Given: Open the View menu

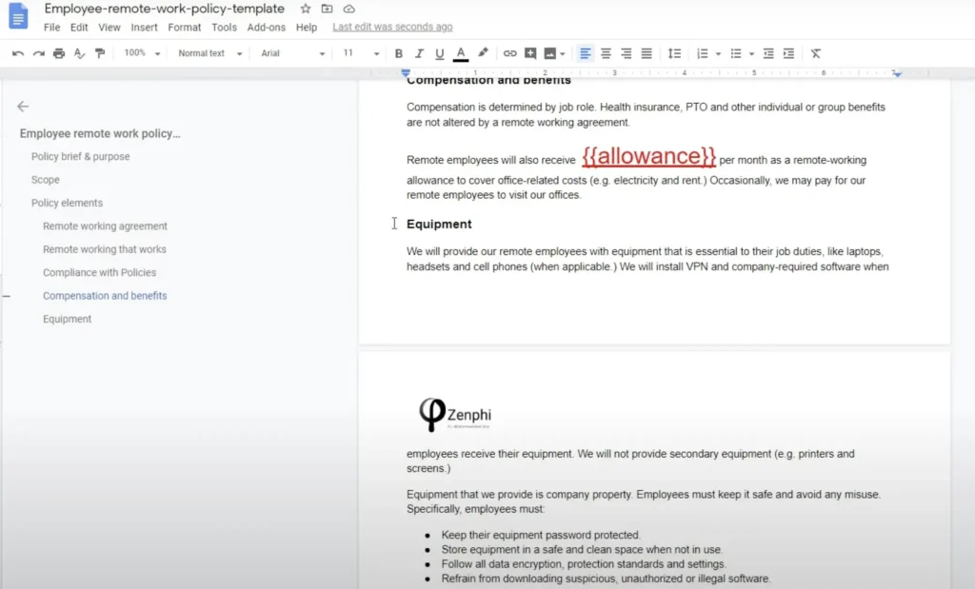Looking at the screenshot, I should pos(109,28).
